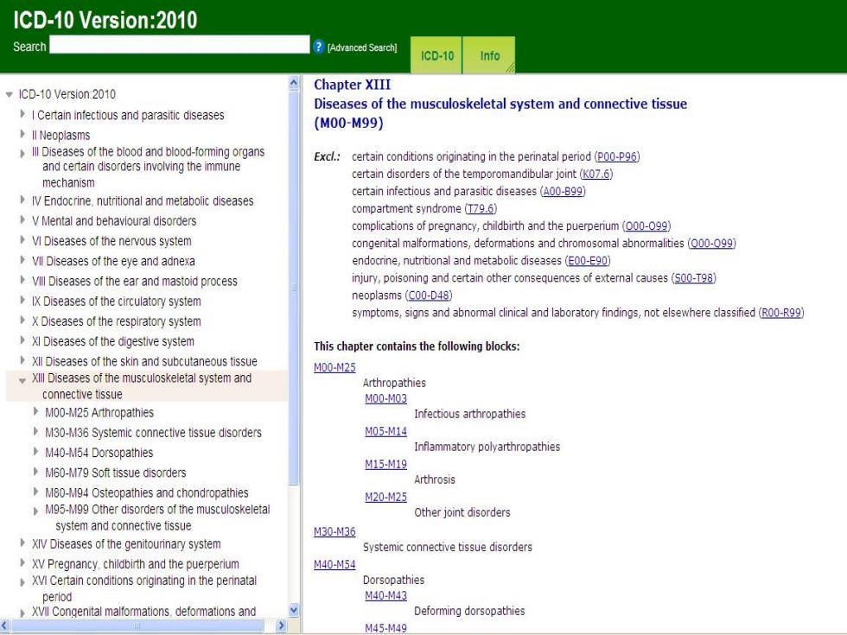Expand chapter V Mental and behavioural disorders

coord(22,219)
